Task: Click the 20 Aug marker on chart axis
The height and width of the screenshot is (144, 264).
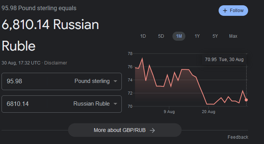Action: tap(208, 112)
